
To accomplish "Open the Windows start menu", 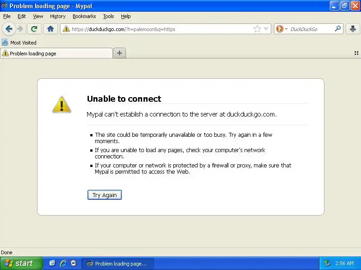I will (x=21, y=263).
